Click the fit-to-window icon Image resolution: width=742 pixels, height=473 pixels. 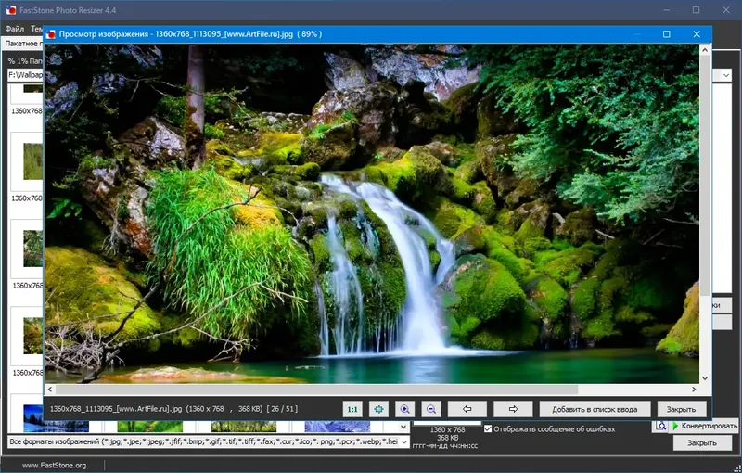tap(378, 409)
